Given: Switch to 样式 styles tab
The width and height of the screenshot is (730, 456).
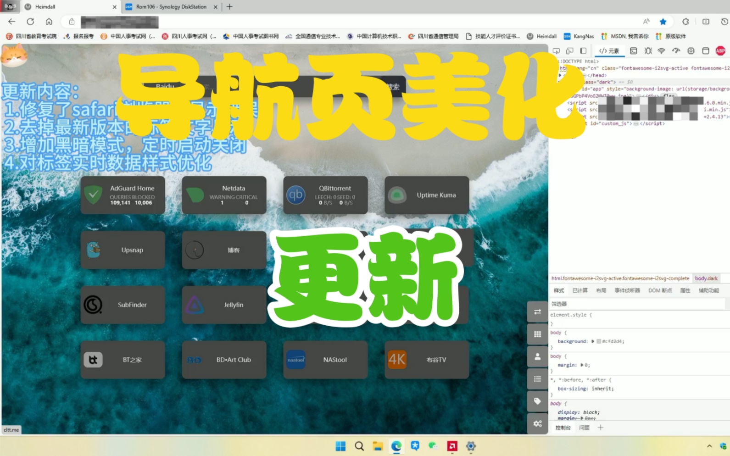Looking at the screenshot, I should [559, 290].
